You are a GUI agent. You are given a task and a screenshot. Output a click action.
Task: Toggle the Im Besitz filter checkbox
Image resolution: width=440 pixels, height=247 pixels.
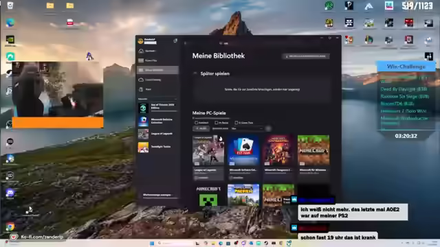click(x=217, y=123)
